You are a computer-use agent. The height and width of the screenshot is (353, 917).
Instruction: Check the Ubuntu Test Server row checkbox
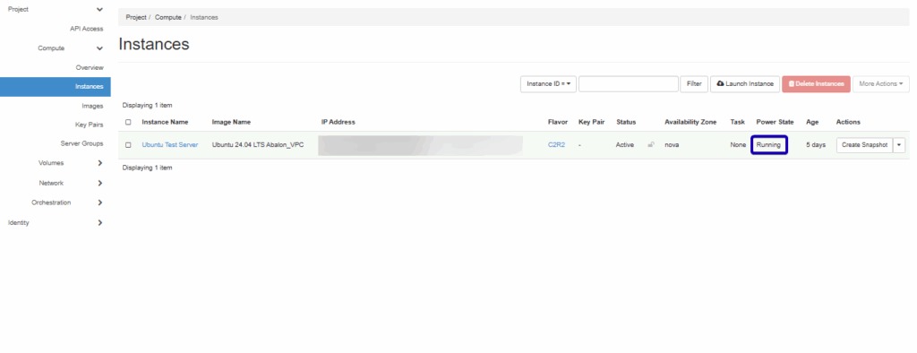pos(128,145)
